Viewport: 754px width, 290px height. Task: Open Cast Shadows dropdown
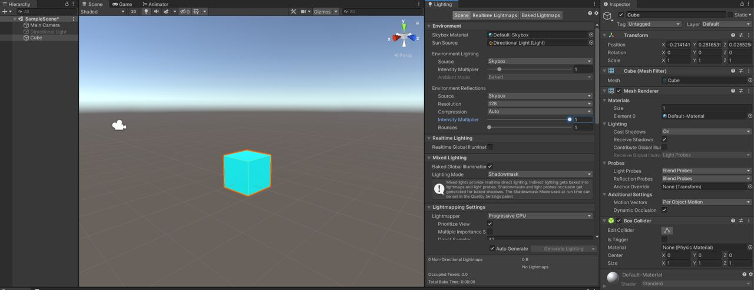[706, 132]
